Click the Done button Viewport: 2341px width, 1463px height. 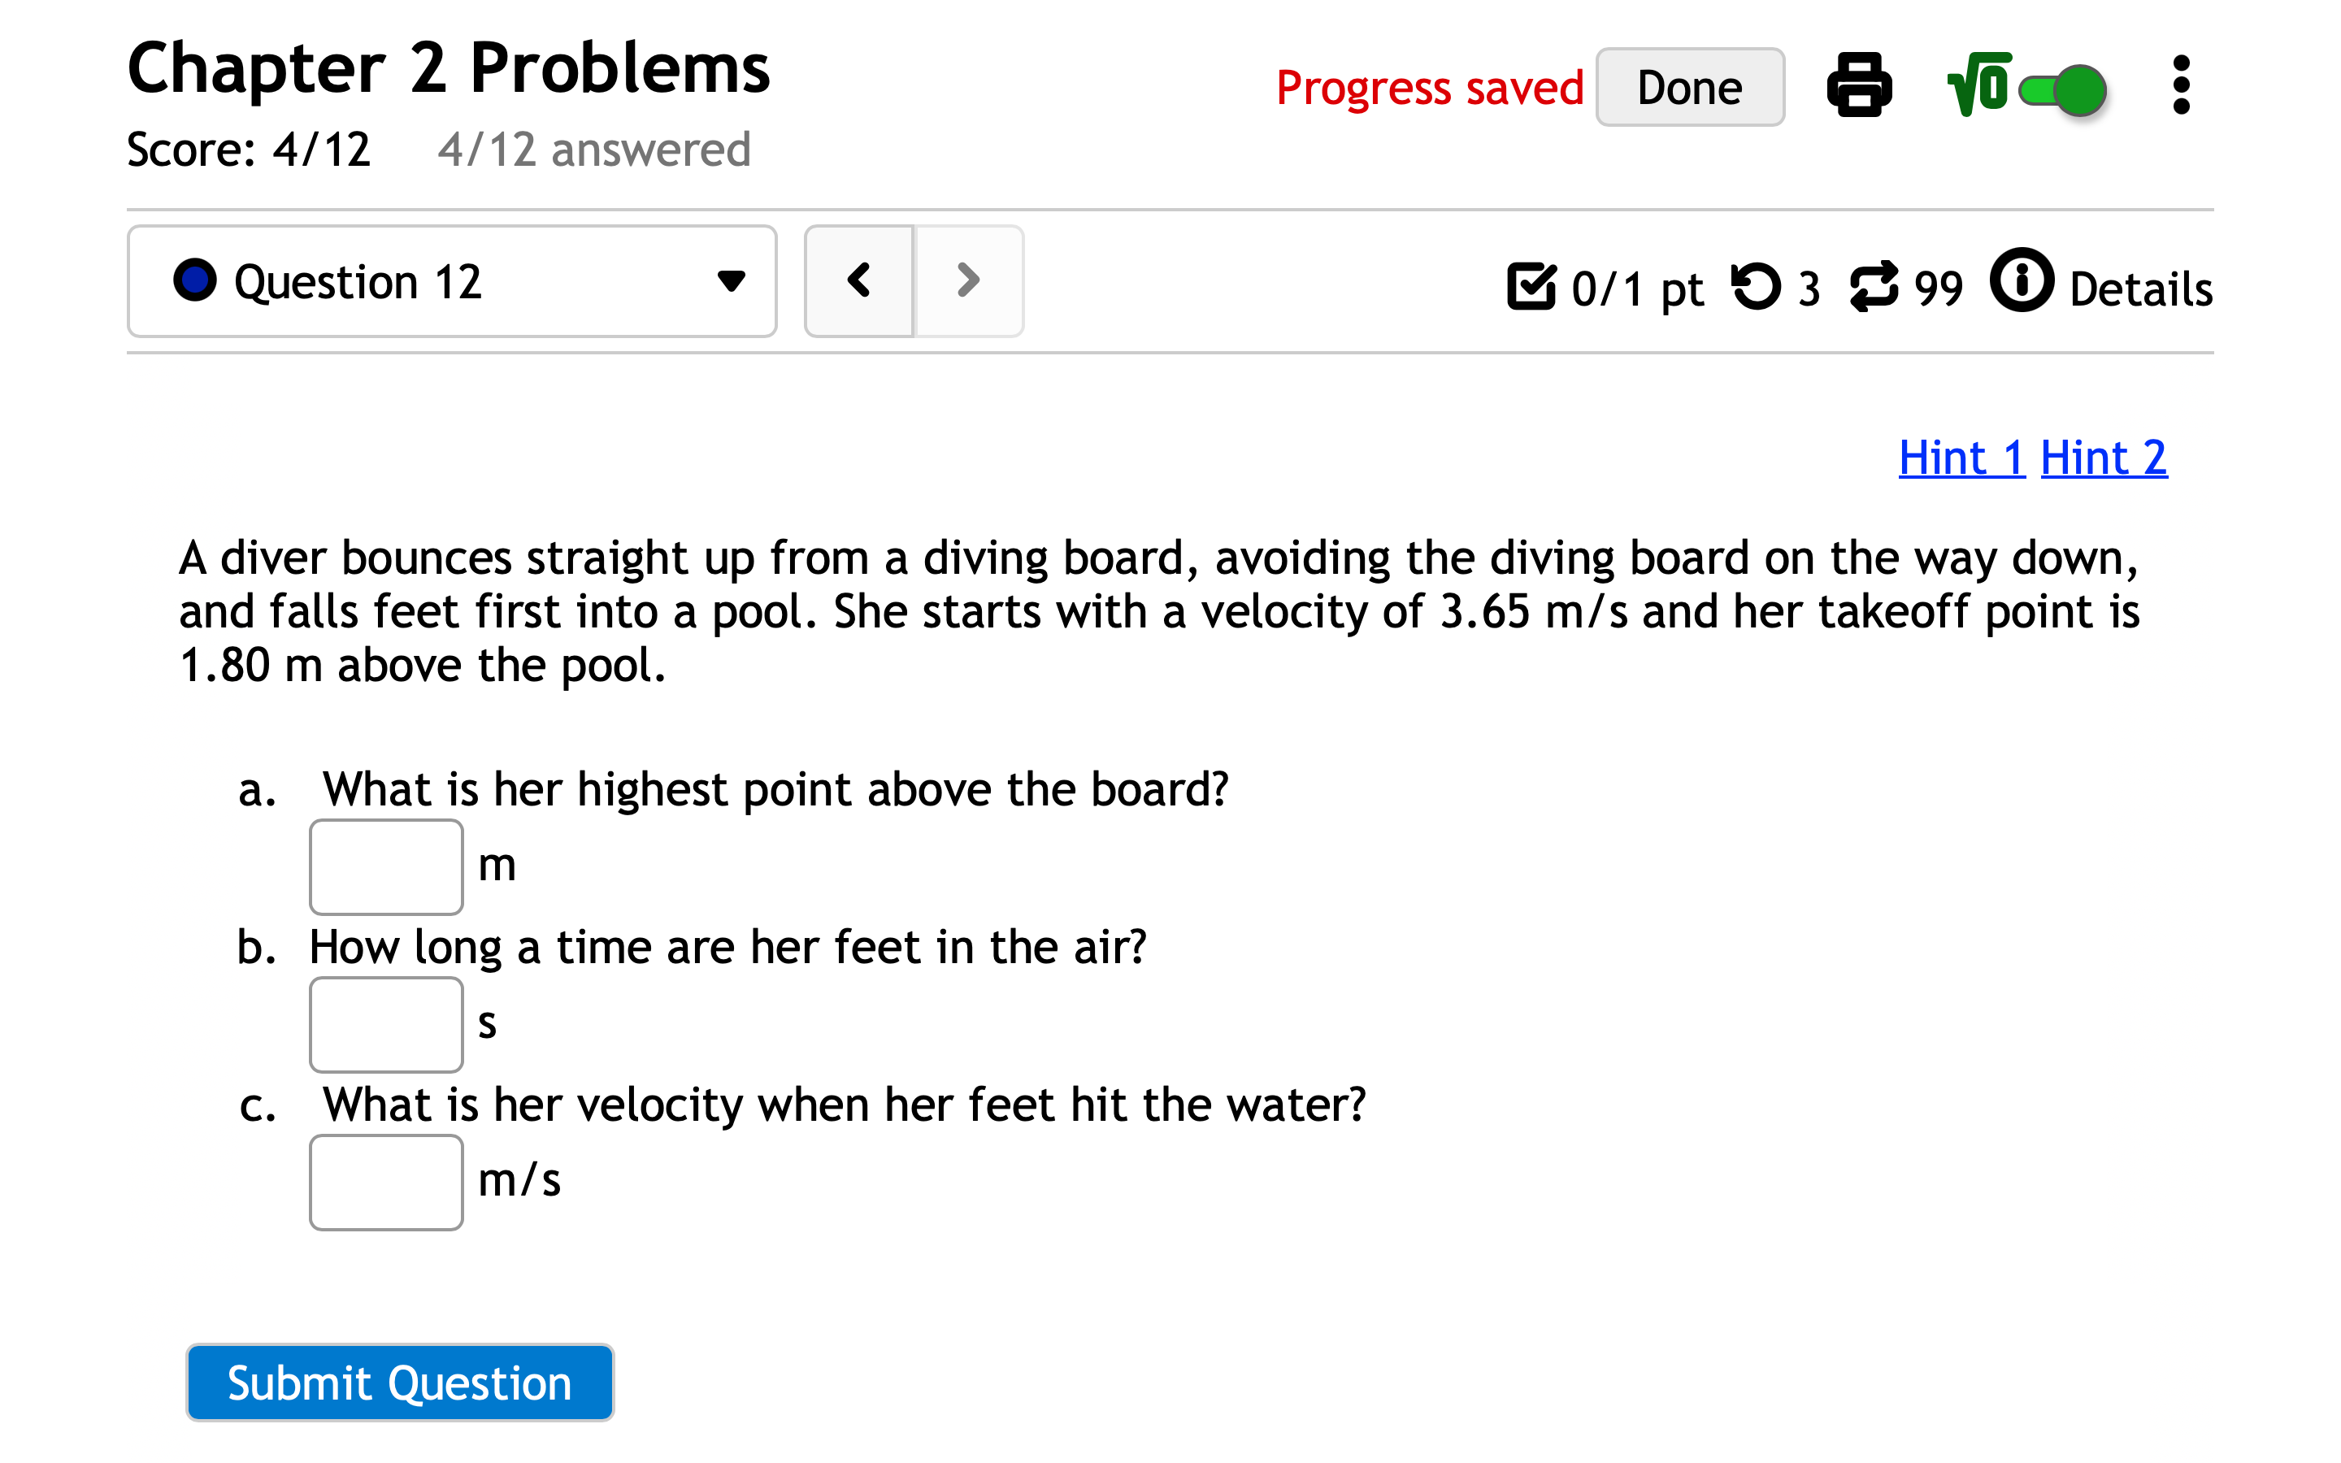[1689, 86]
